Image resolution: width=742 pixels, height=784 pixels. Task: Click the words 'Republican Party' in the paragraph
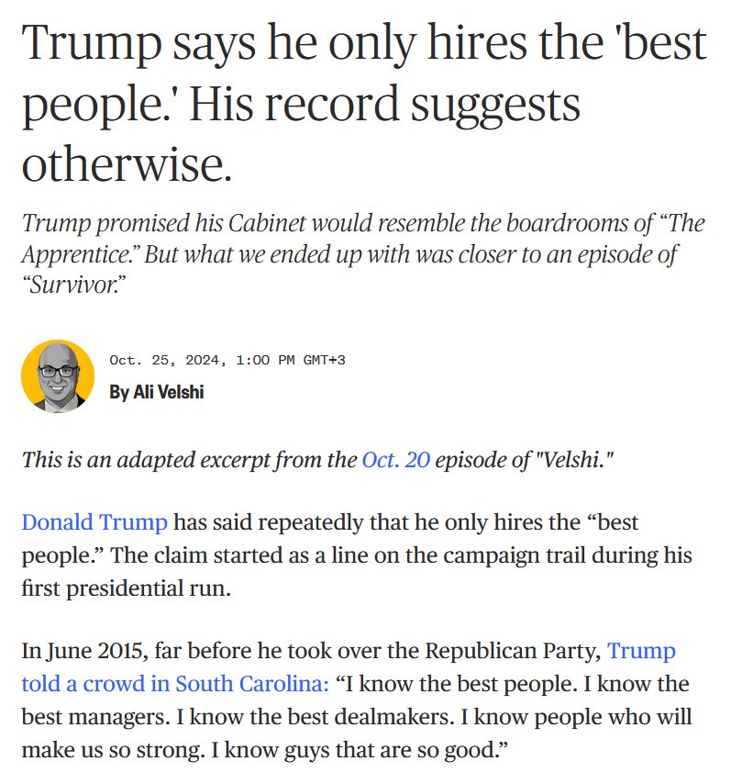point(513,651)
